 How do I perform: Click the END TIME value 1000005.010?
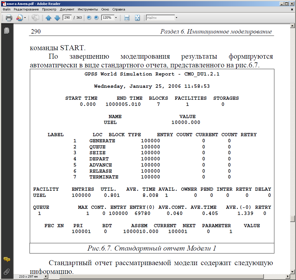[123, 104]
